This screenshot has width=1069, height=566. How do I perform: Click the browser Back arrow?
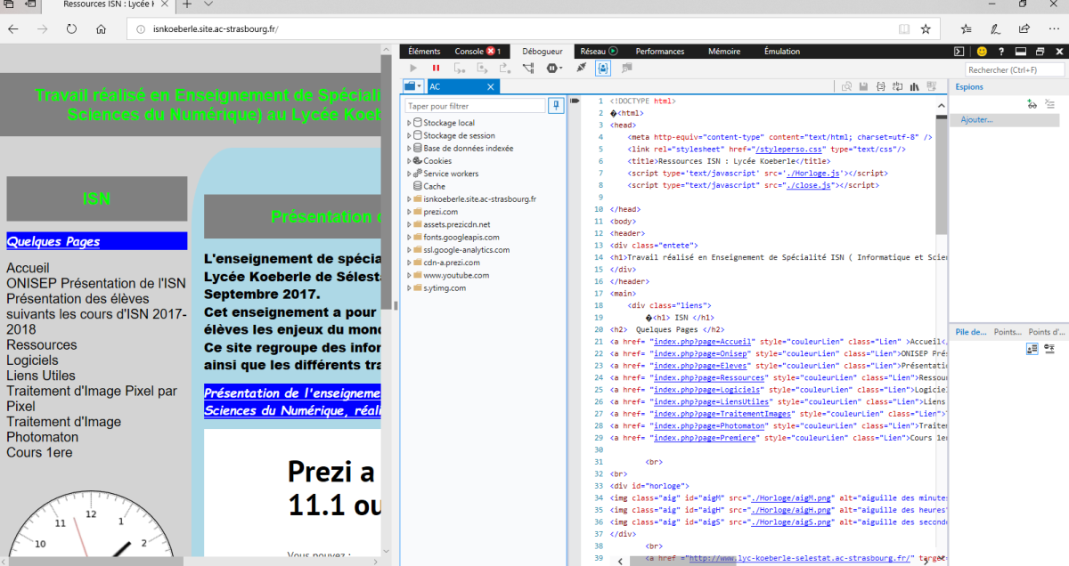(13, 28)
